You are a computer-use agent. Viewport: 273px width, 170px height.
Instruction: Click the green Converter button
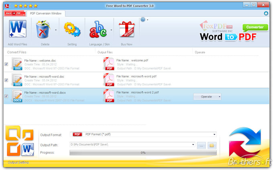coord(255,27)
